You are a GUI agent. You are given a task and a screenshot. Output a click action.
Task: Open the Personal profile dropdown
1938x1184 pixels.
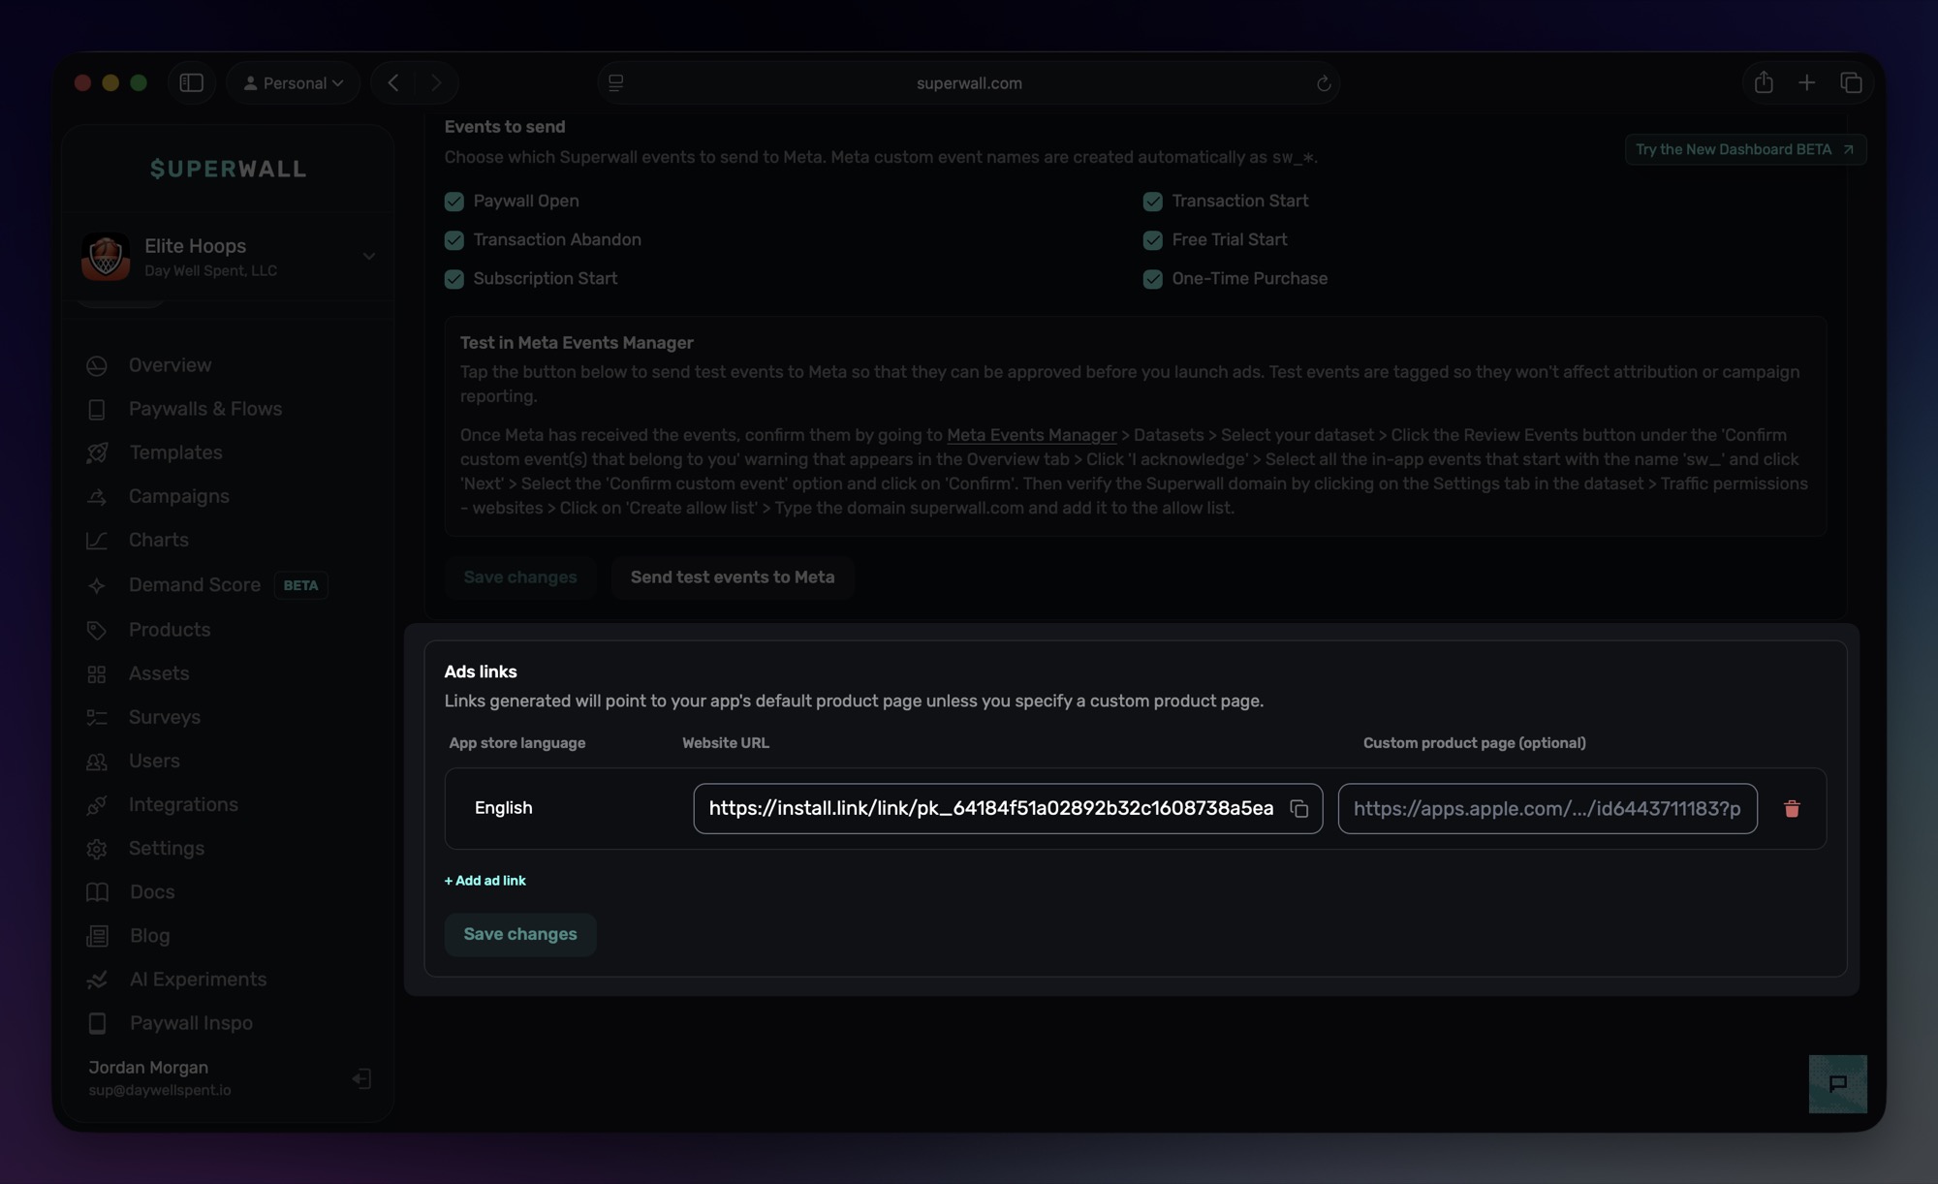coord(294,83)
